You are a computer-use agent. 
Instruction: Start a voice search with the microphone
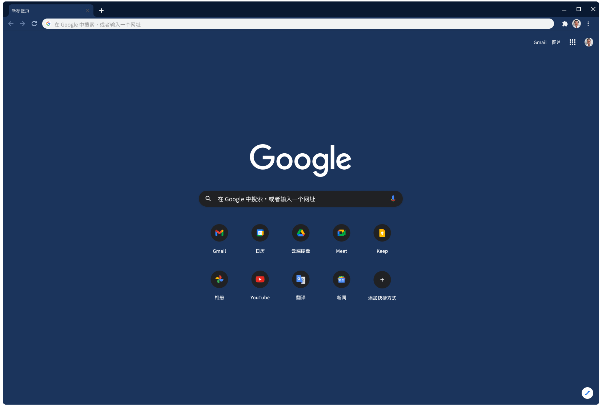(x=393, y=199)
